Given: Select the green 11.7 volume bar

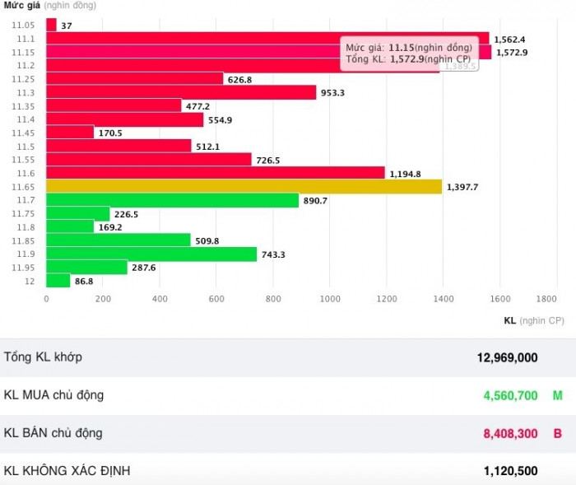Looking at the screenshot, I should 172,200.
